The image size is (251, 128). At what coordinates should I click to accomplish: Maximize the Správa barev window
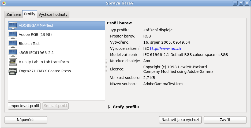pyautogui.click(x=241, y=3)
